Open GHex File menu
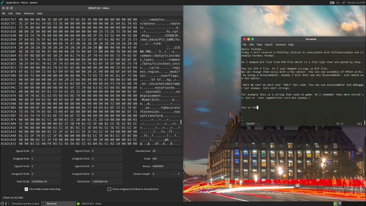The image size is (366, 206). pyautogui.click(x=3, y=13)
